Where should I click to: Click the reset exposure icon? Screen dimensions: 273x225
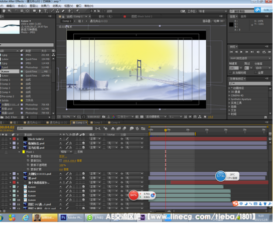click(x=205, y=117)
